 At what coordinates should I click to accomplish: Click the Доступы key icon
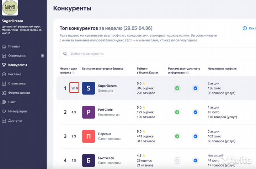4,121
